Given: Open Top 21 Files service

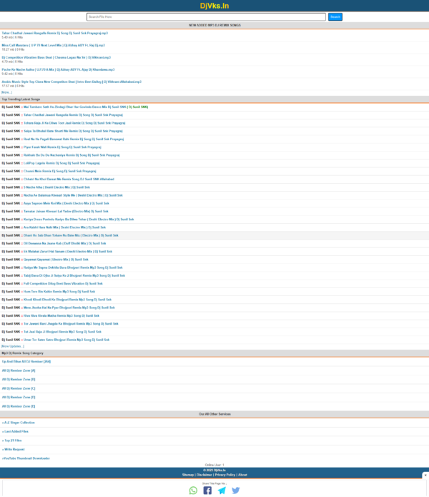Looking at the screenshot, I should click(12, 441).
